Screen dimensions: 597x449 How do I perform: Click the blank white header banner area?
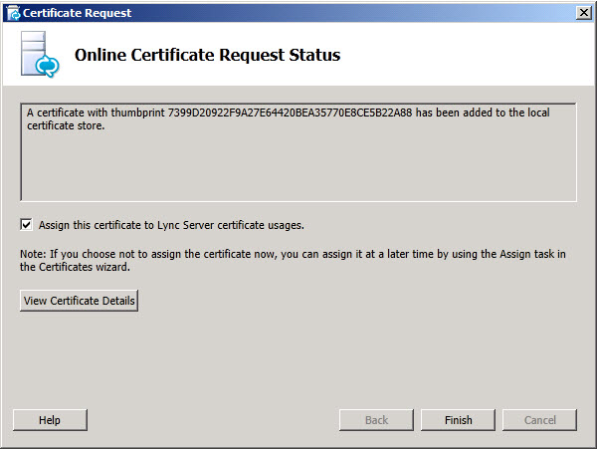[468, 56]
